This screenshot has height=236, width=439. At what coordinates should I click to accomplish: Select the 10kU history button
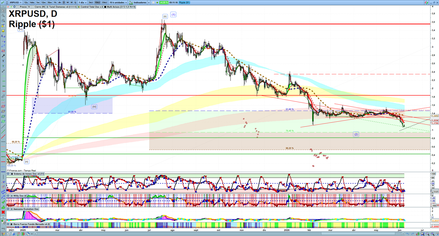tap(97, 2)
